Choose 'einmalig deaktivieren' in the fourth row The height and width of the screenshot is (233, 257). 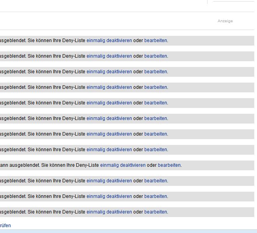(109, 87)
